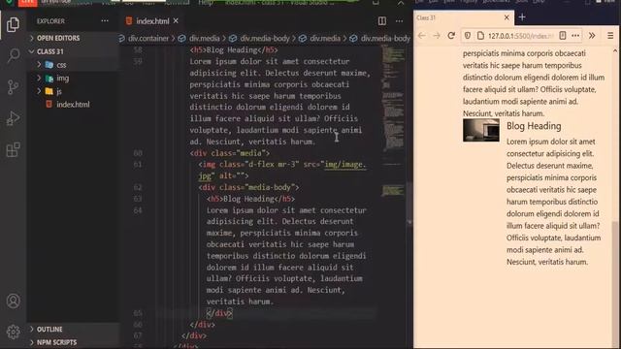
Task: Show more browser toolbar items chevron
Action: (592, 36)
